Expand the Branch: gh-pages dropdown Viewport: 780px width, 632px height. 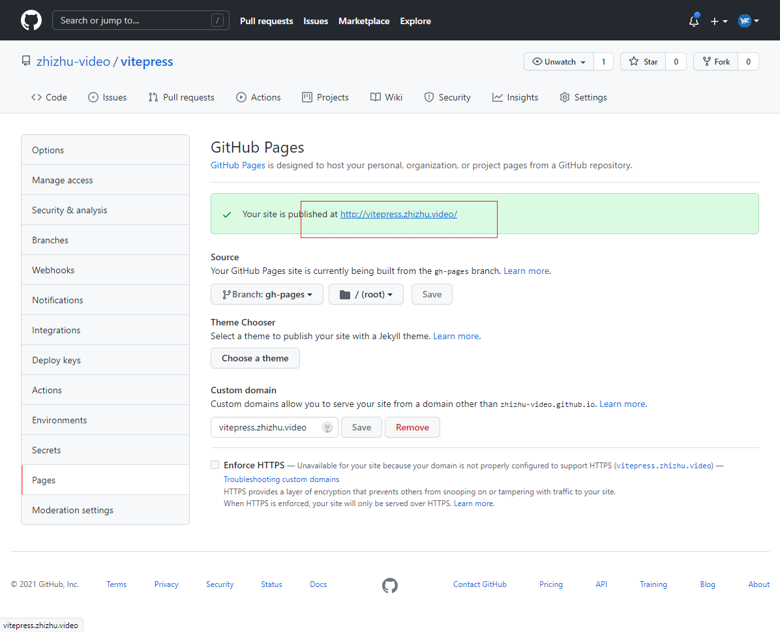point(267,294)
